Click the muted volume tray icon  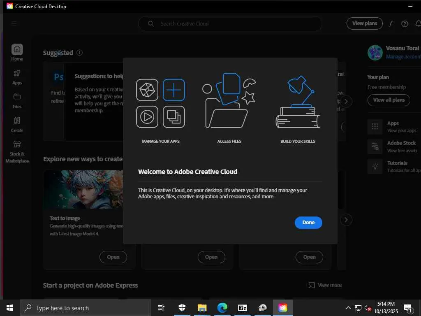(368, 308)
